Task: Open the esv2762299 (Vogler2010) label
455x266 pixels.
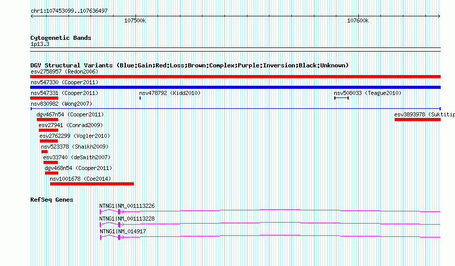Action: coord(75,136)
